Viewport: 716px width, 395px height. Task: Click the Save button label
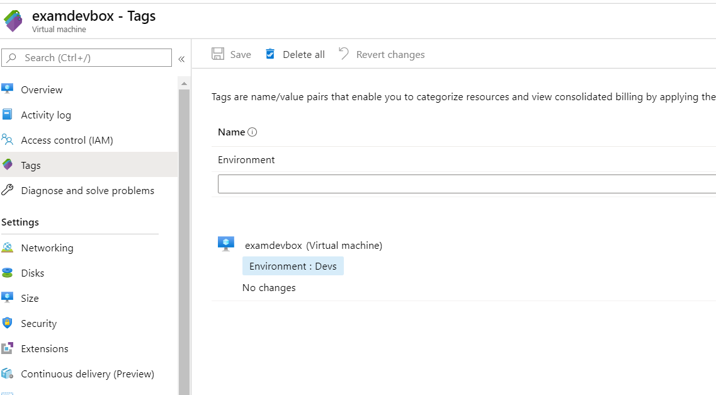(241, 54)
